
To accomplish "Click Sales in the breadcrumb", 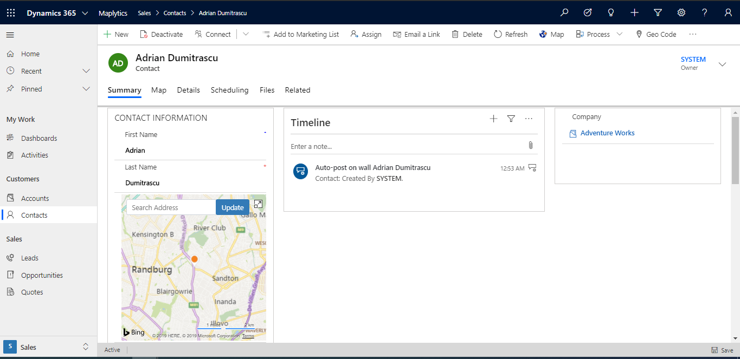I will (144, 13).
